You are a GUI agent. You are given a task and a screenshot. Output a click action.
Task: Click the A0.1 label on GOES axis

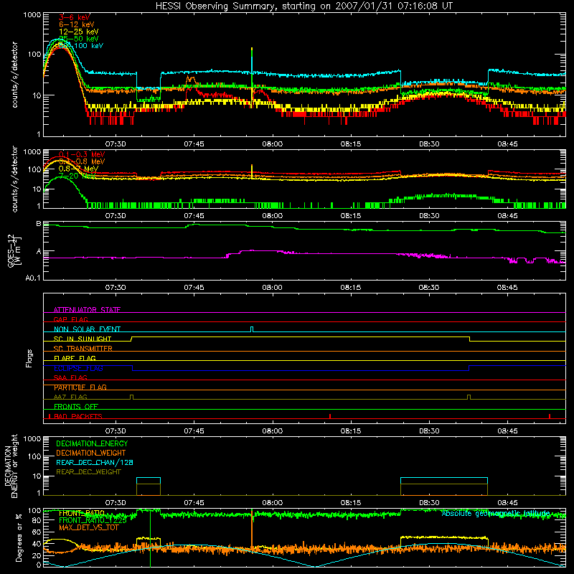pos(33,278)
